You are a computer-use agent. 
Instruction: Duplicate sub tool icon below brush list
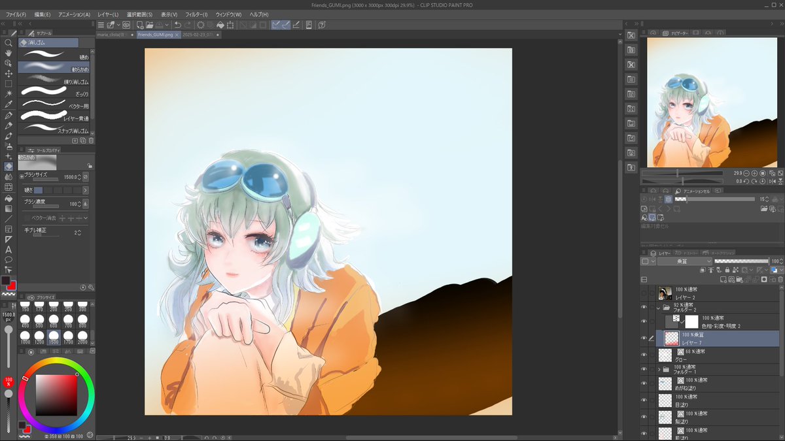tap(83, 140)
